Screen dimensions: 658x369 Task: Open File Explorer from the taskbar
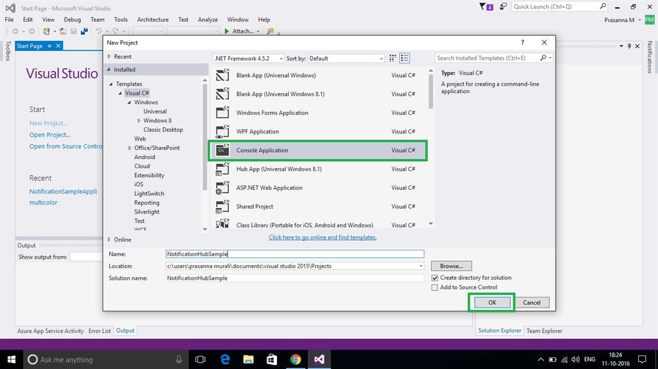249,359
